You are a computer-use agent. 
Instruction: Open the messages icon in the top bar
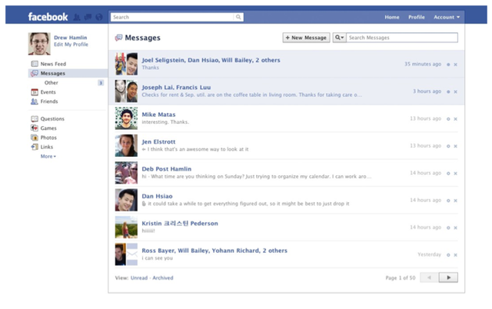[88, 17]
